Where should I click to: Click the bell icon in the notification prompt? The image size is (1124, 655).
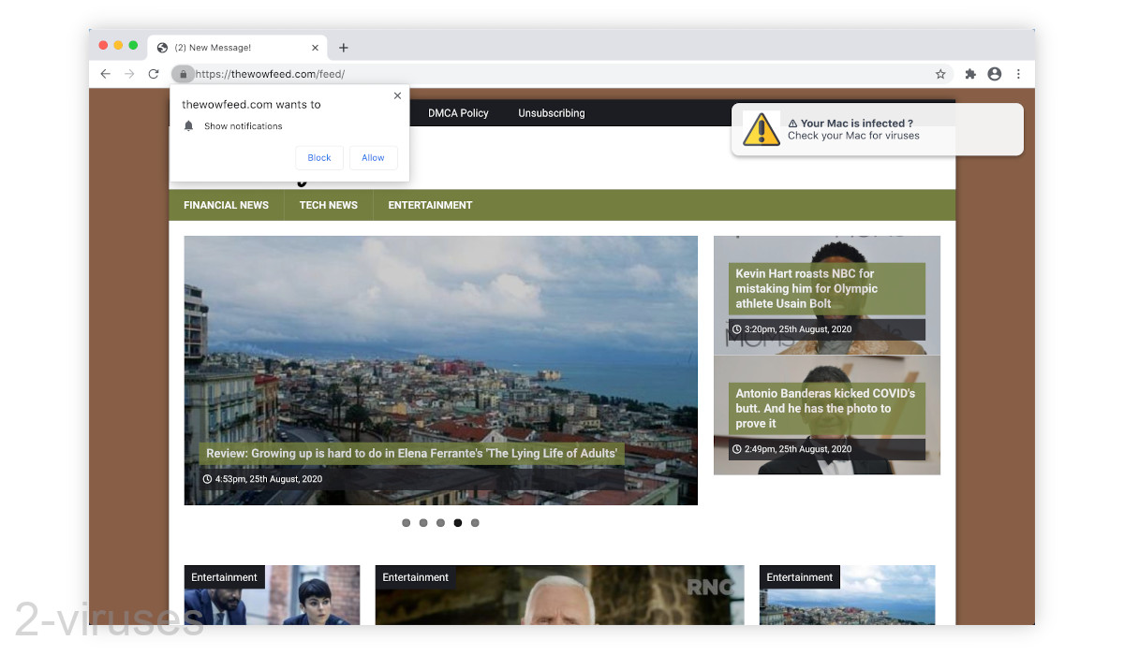pyautogui.click(x=188, y=125)
